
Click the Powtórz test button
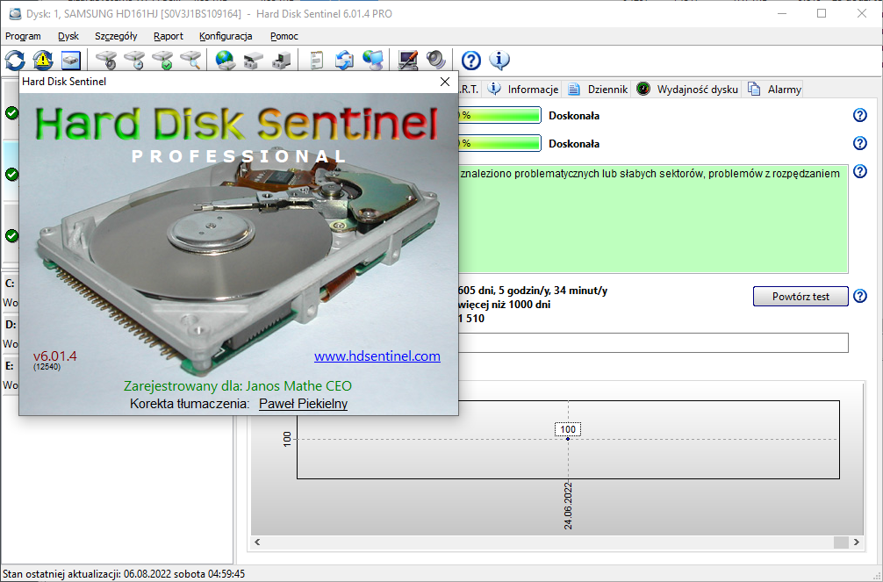[800, 297]
